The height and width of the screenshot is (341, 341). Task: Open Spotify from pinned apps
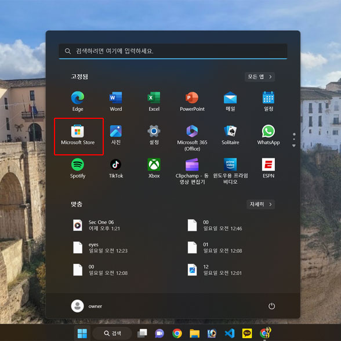pos(78,168)
